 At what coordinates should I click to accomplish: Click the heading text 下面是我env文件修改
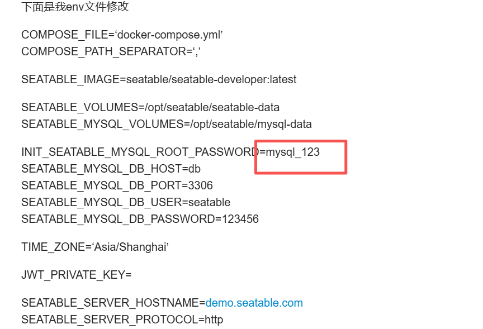point(75,7)
